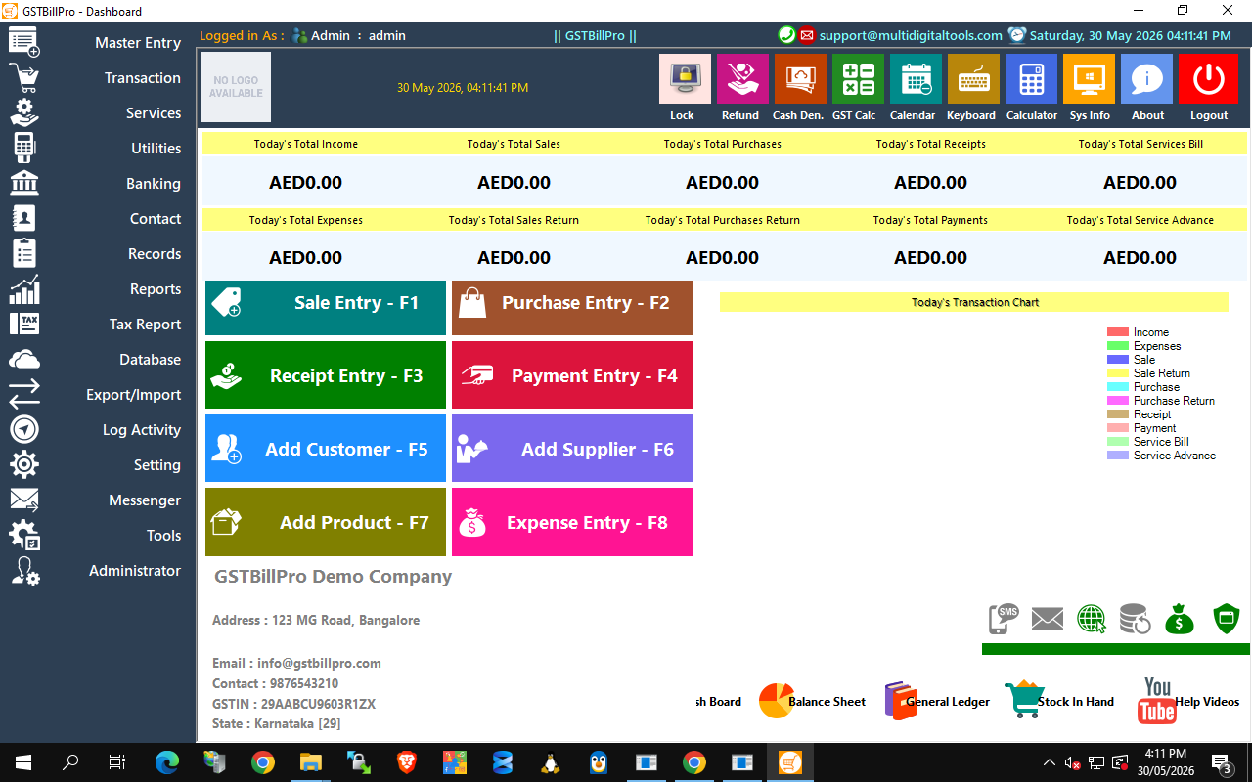Open the Stock In Hand shortcut

pyautogui.click(x=1059, y=701)
